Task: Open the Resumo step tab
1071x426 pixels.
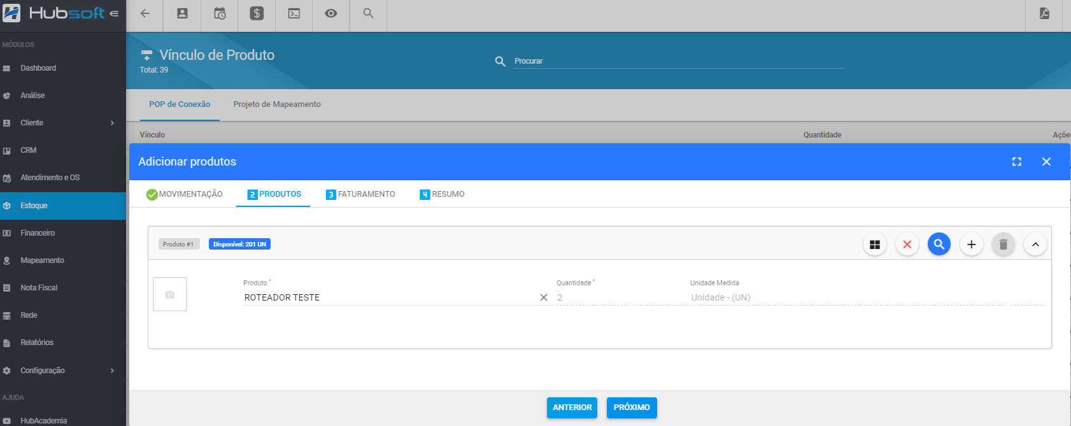Action: click(x=442, y=194)
